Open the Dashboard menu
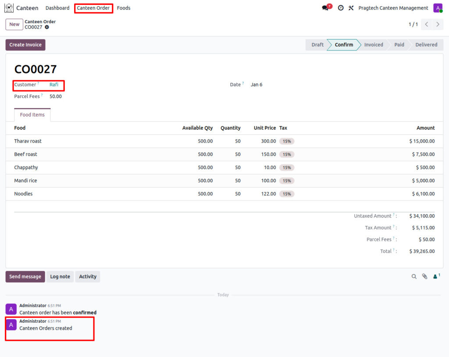 [x=57, y=8]
